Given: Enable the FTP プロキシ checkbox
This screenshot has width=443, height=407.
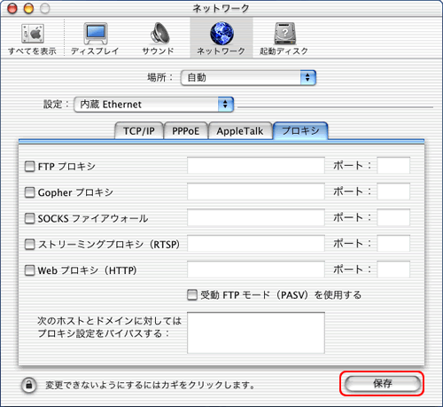Looking at the screenshot, I should click(29, 167).
